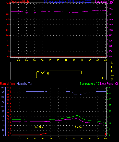Click humidity axis value '100'
Viewport: 119px width, 142px height.
2,88
